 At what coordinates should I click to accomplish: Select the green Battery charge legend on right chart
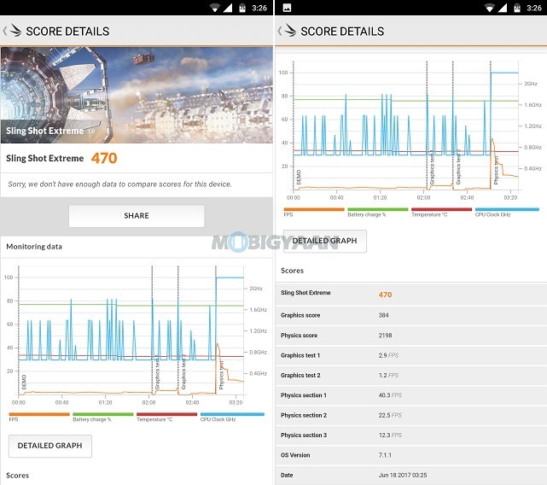pyautogui.click(x=378, y=209)
